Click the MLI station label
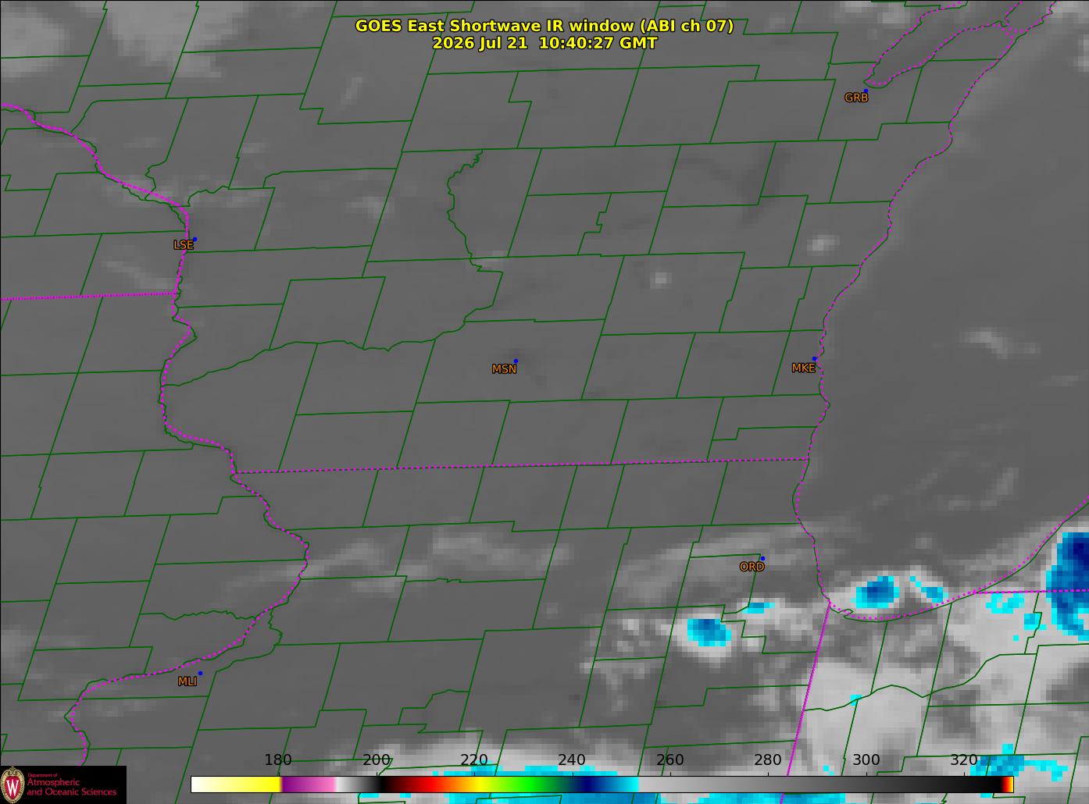This screenshot has width=1089, height=804. [x=187, y=681]
